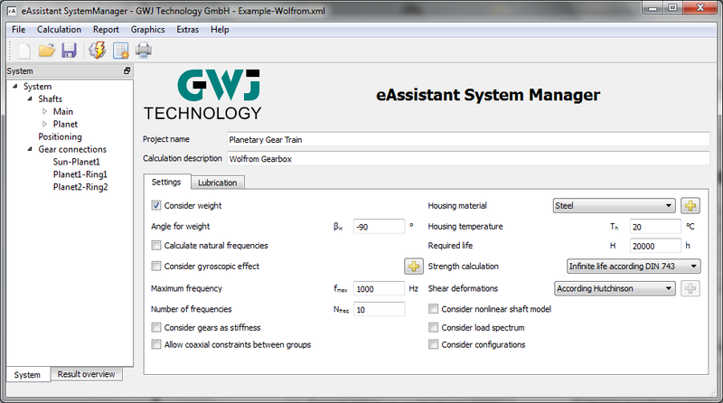Save project using the floppy disk icon
The image size is (723, 403).
pyautogui.click(x=69, y=51)
